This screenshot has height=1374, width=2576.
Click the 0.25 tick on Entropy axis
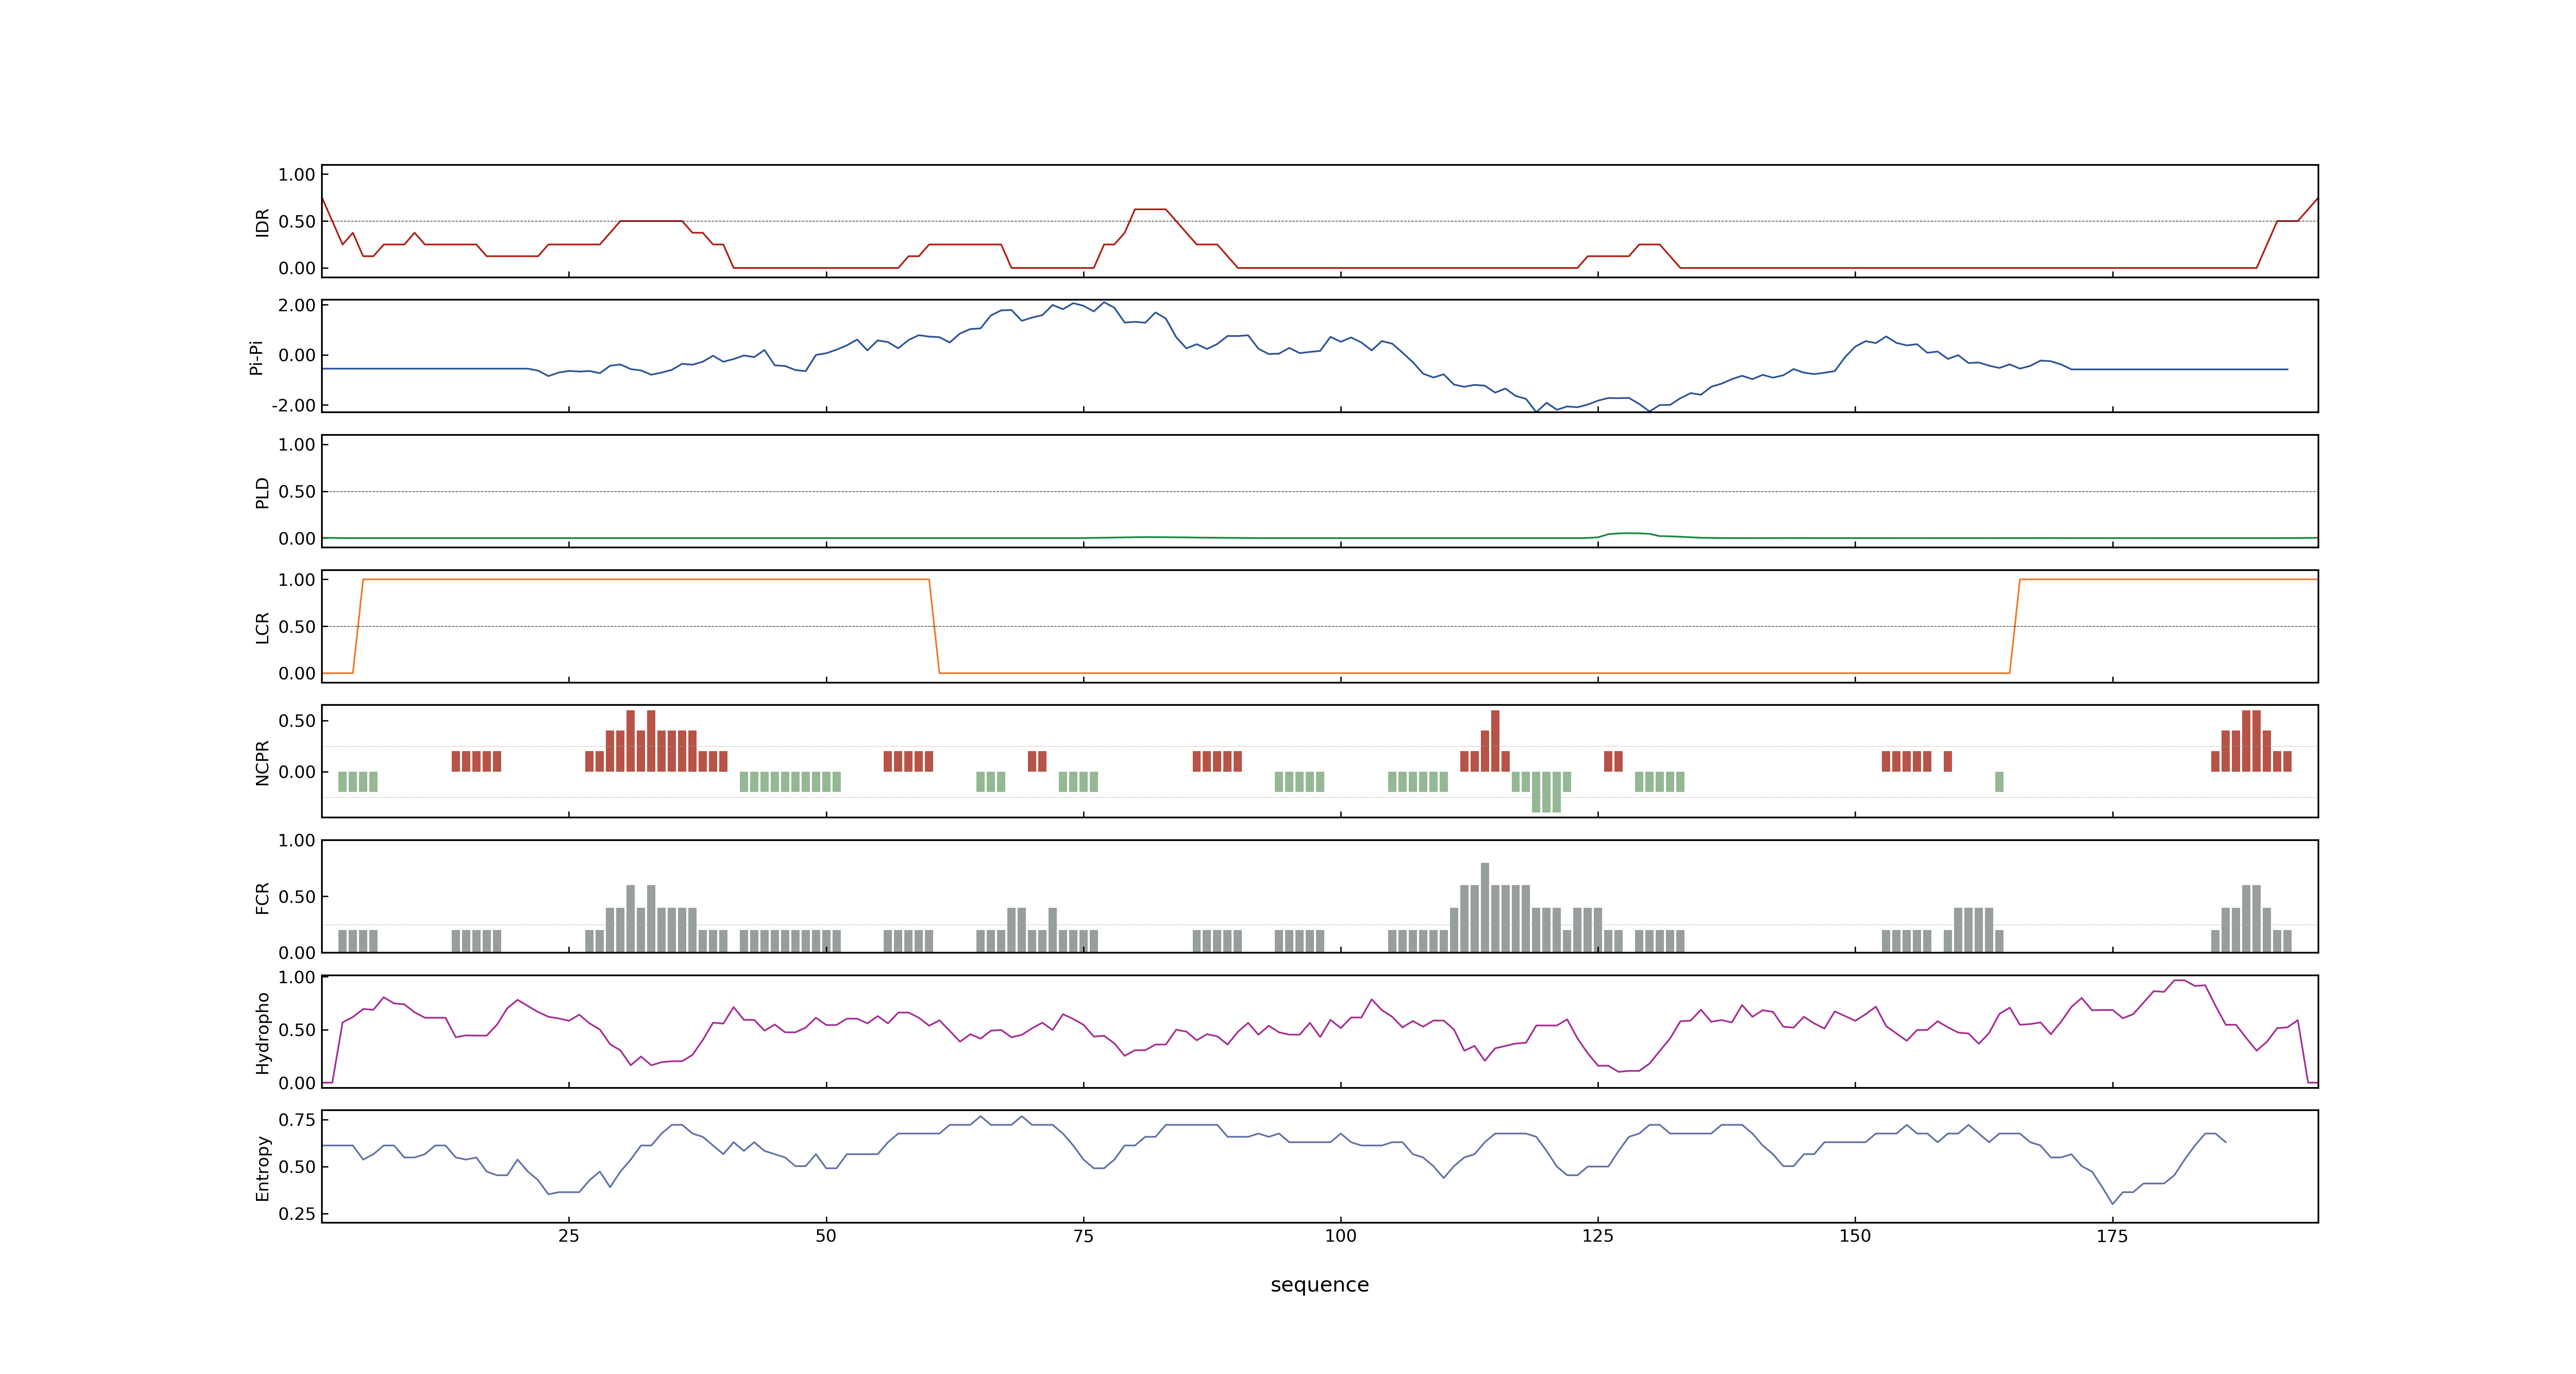pyautogui.click(x=297, y=1214)
